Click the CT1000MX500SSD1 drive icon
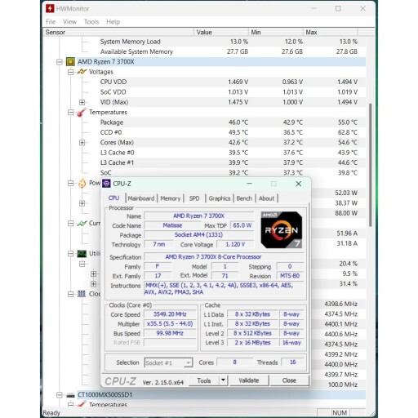The image size is (418, 418). pyautogui.click(x=70, y=395)
